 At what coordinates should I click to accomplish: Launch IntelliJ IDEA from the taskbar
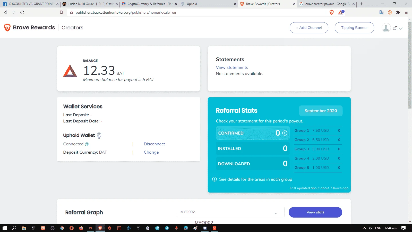coord(33,228)
